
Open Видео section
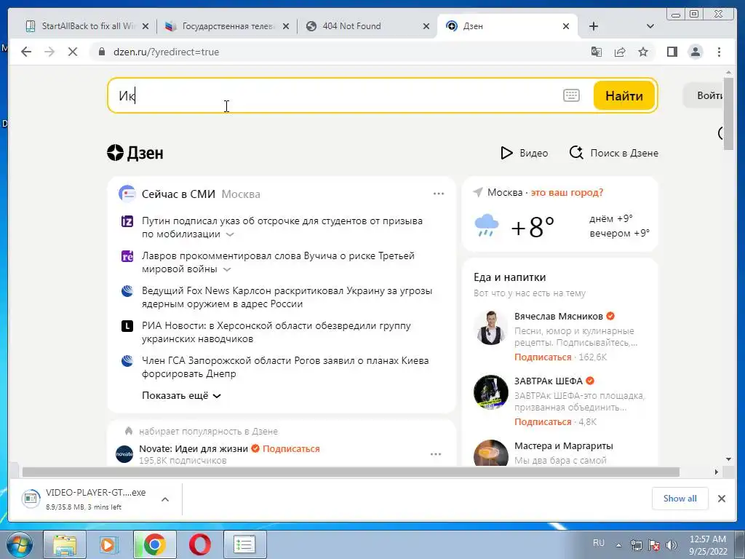coord(524,153)
